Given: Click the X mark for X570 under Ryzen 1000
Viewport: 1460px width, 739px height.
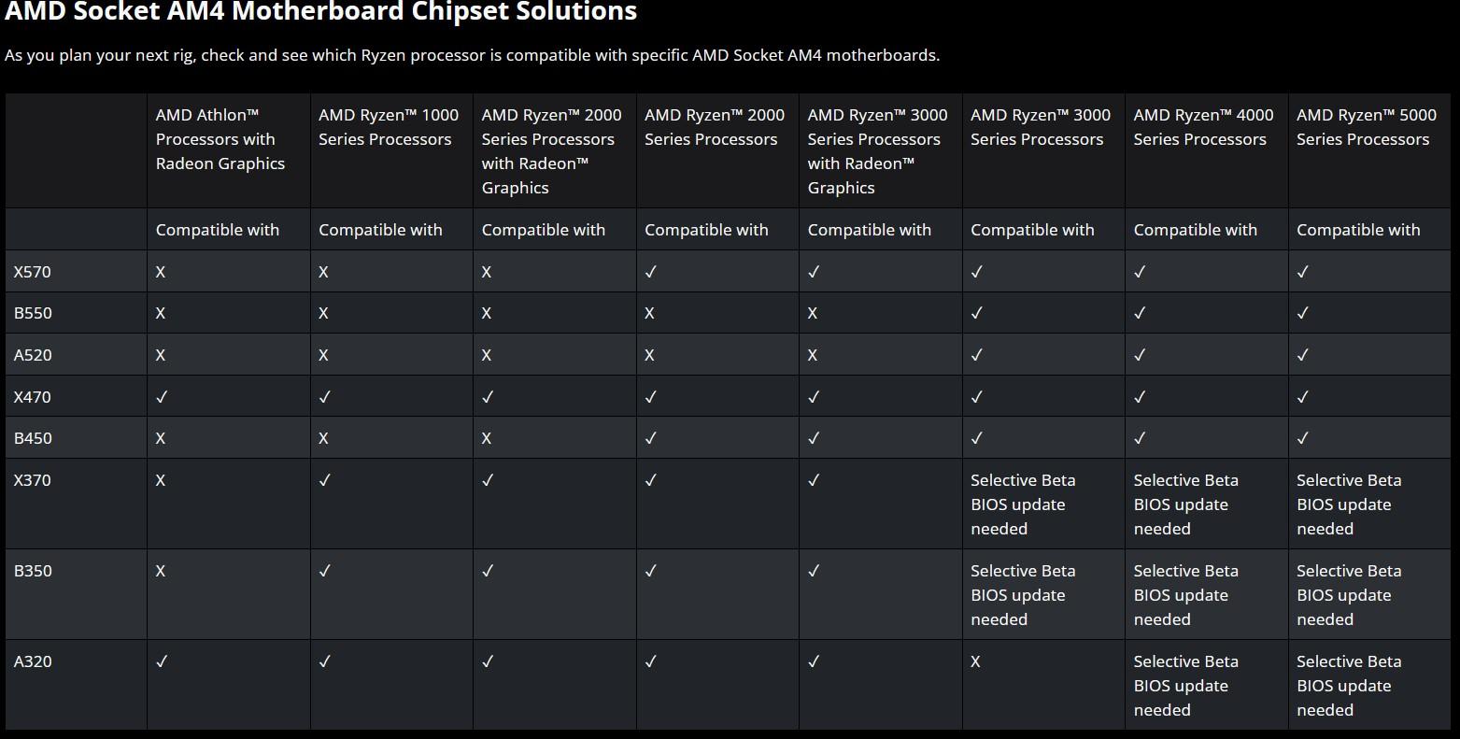Looking at the screenshot, I should [x=323, y=272].
